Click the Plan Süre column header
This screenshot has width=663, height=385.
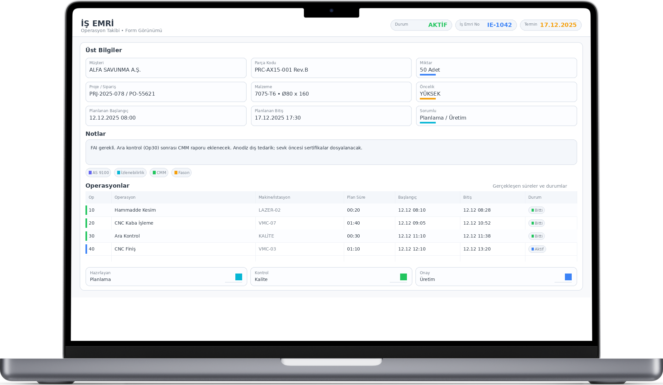[x=356, y=197]
